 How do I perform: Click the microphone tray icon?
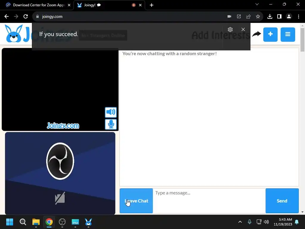click(x=250, y=222)
